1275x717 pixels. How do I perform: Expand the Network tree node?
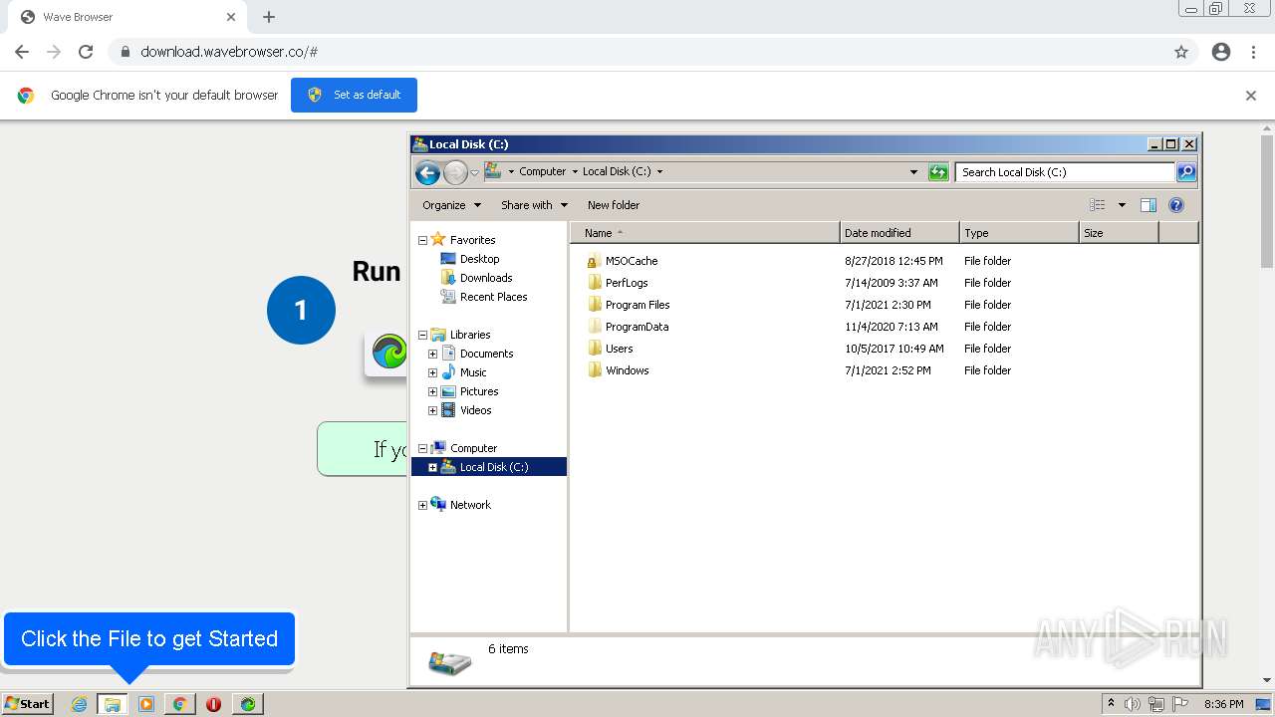(422, 505)
